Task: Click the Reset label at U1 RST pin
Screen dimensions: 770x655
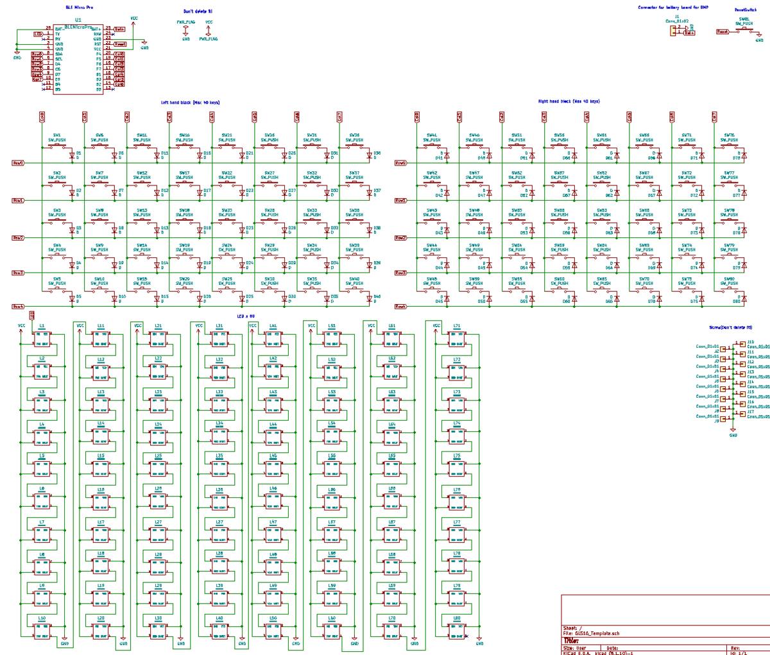Action: click(x=120, y=44)
